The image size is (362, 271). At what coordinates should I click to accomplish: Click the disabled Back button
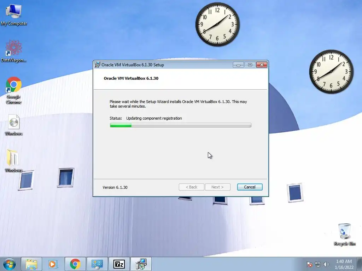tap(191, 187)
